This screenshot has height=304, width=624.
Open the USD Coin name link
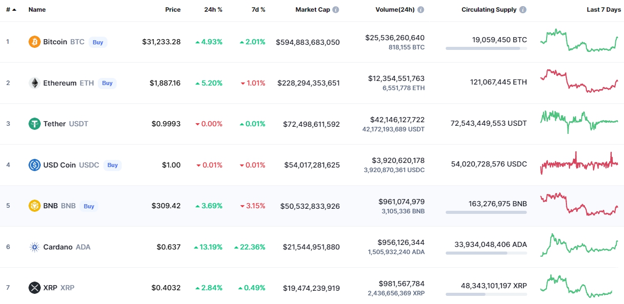point(60,165)
